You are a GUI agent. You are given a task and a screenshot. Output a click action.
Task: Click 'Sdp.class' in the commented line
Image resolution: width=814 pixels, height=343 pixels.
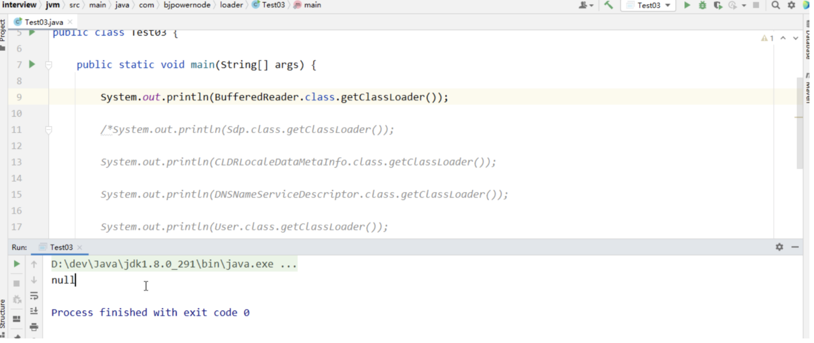click(254, 129)
